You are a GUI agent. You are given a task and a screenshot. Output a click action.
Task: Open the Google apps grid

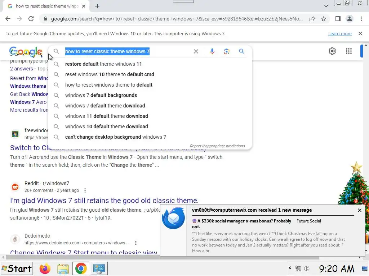[349, 51]
